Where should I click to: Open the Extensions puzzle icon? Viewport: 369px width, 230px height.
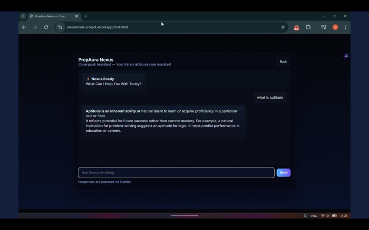[308, 27]
